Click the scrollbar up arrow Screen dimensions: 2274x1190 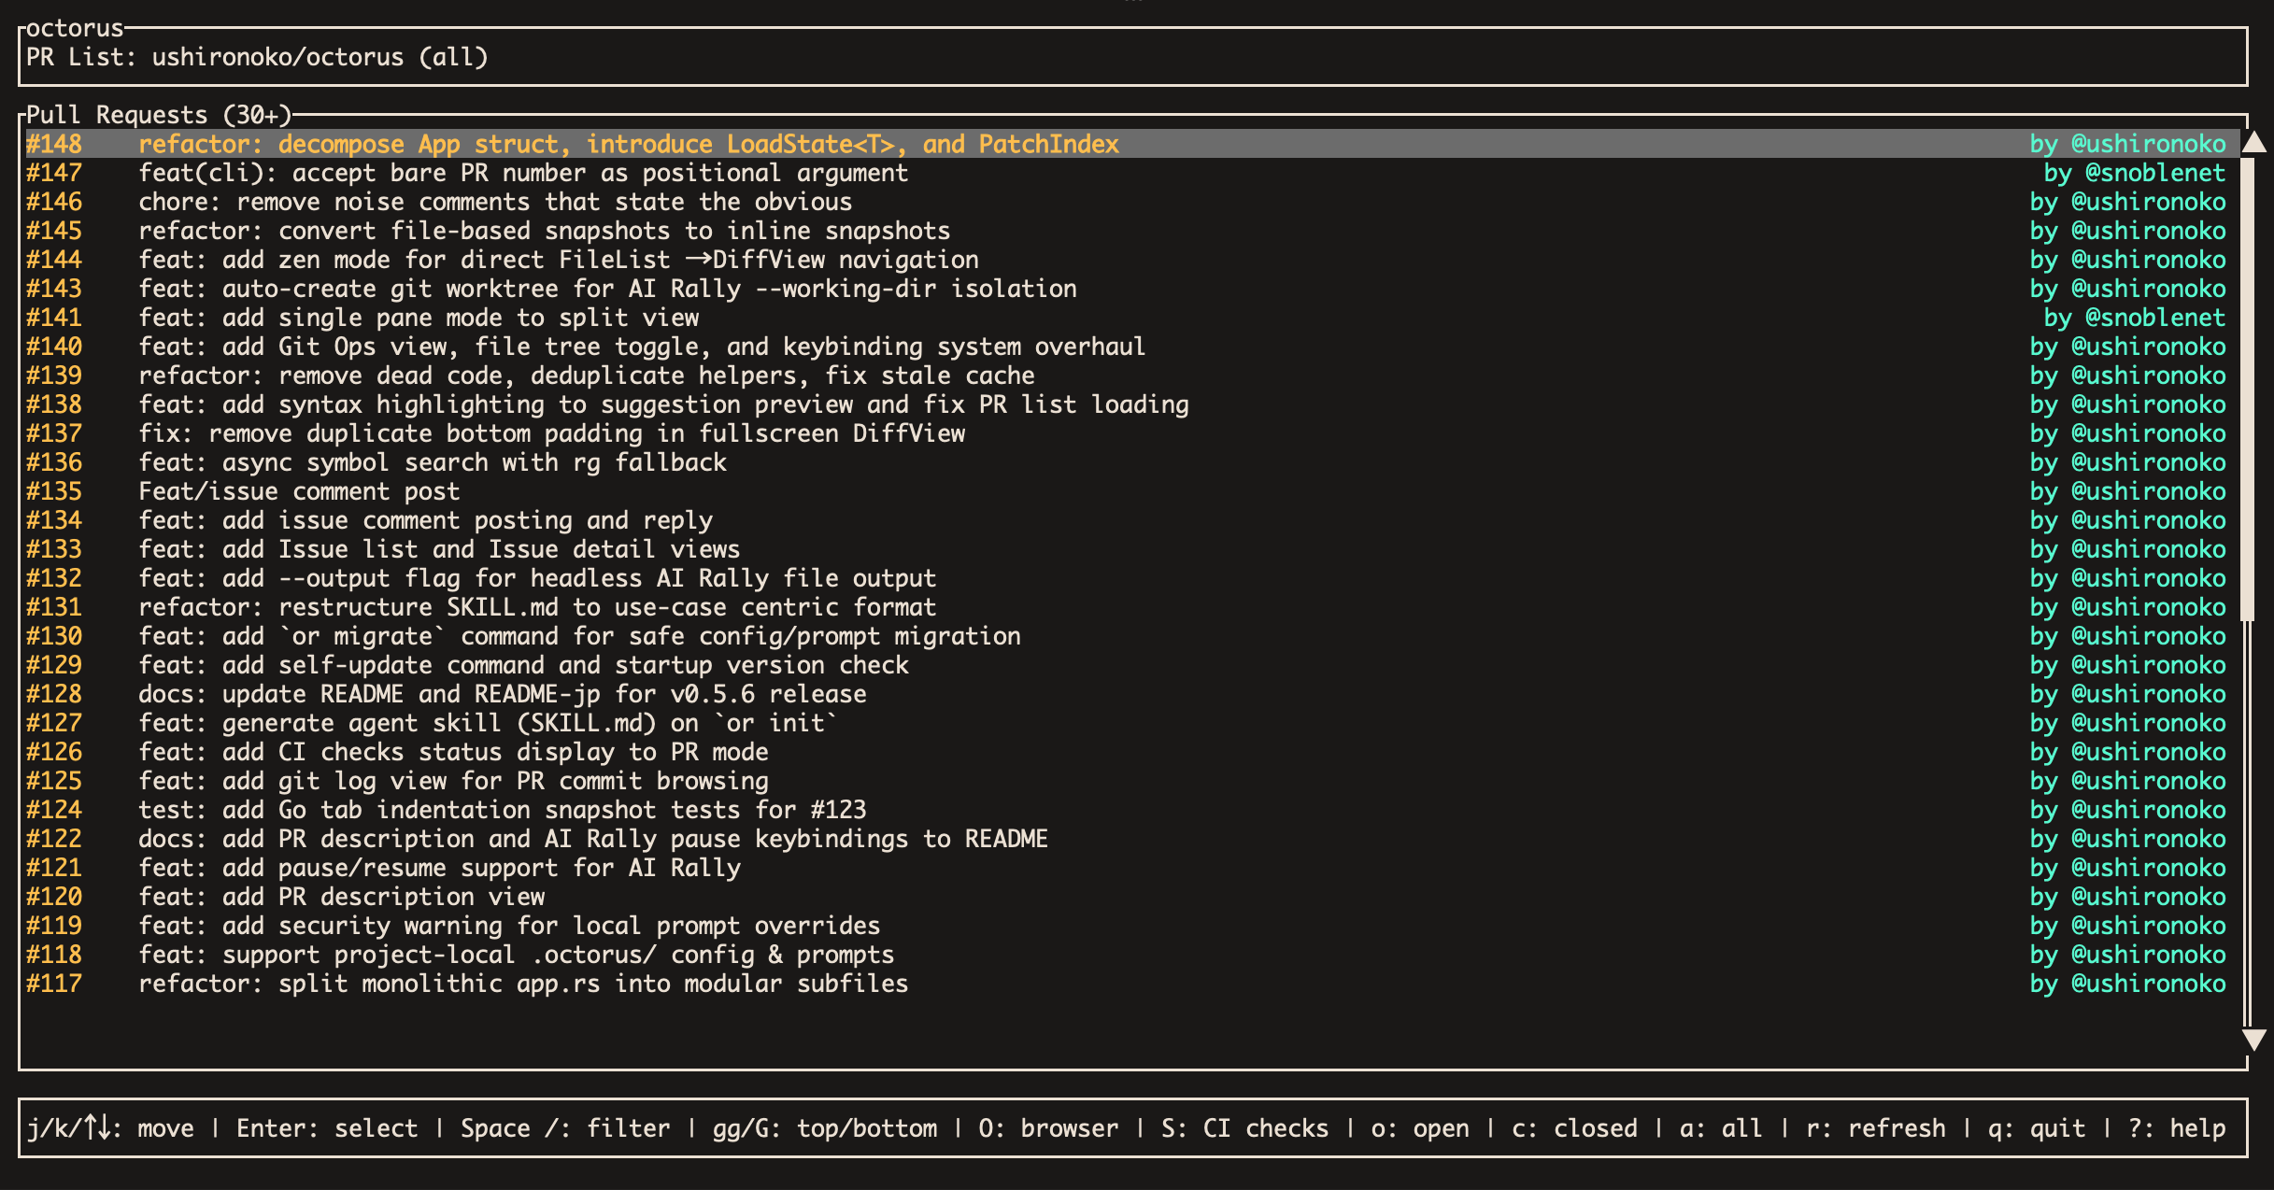click(x=2253, y=142)
